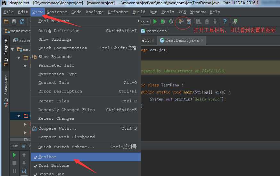Click the mavenproject breadcrumb folder
The image size is (280, 176).
pyautogui.click(x=18, y=31)
